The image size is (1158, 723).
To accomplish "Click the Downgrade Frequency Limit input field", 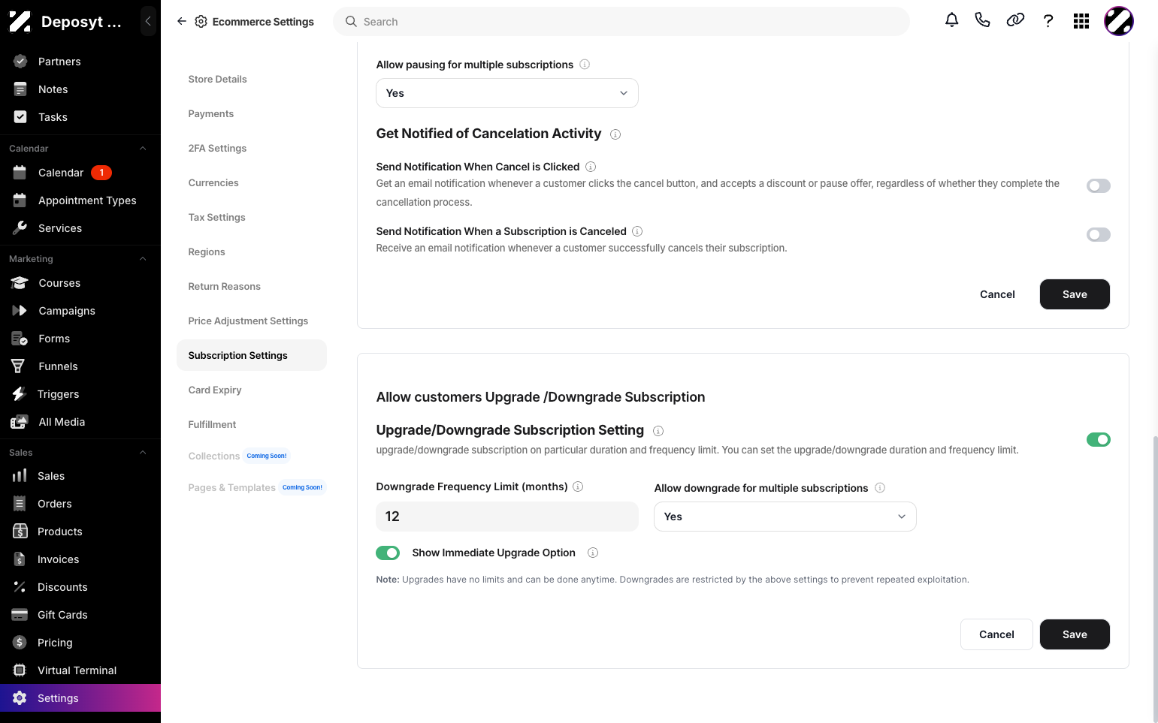I will 507,517.
